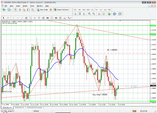Open the Navigator folder-star icon
Image resolution: width=157 pixels, height=113 pixels.
[24, 10]
